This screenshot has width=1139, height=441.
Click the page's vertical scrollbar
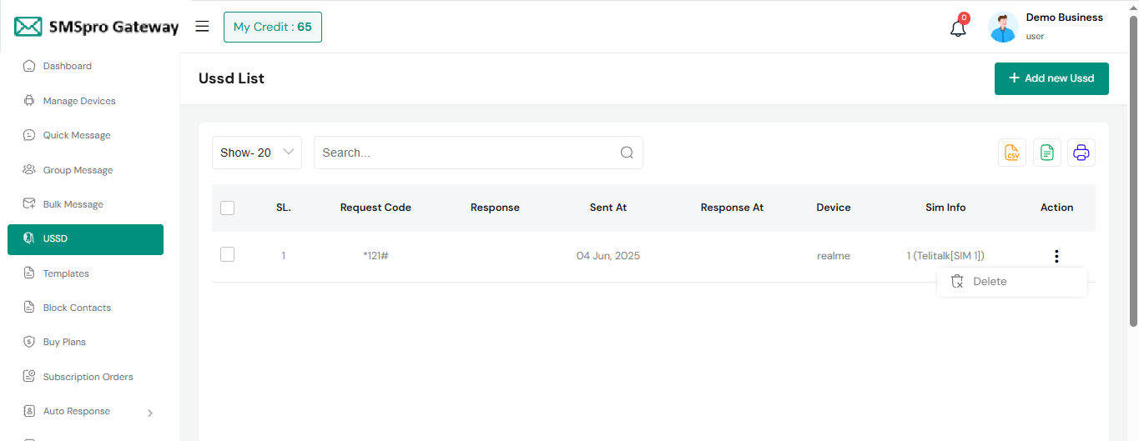tap(1132, 167)
